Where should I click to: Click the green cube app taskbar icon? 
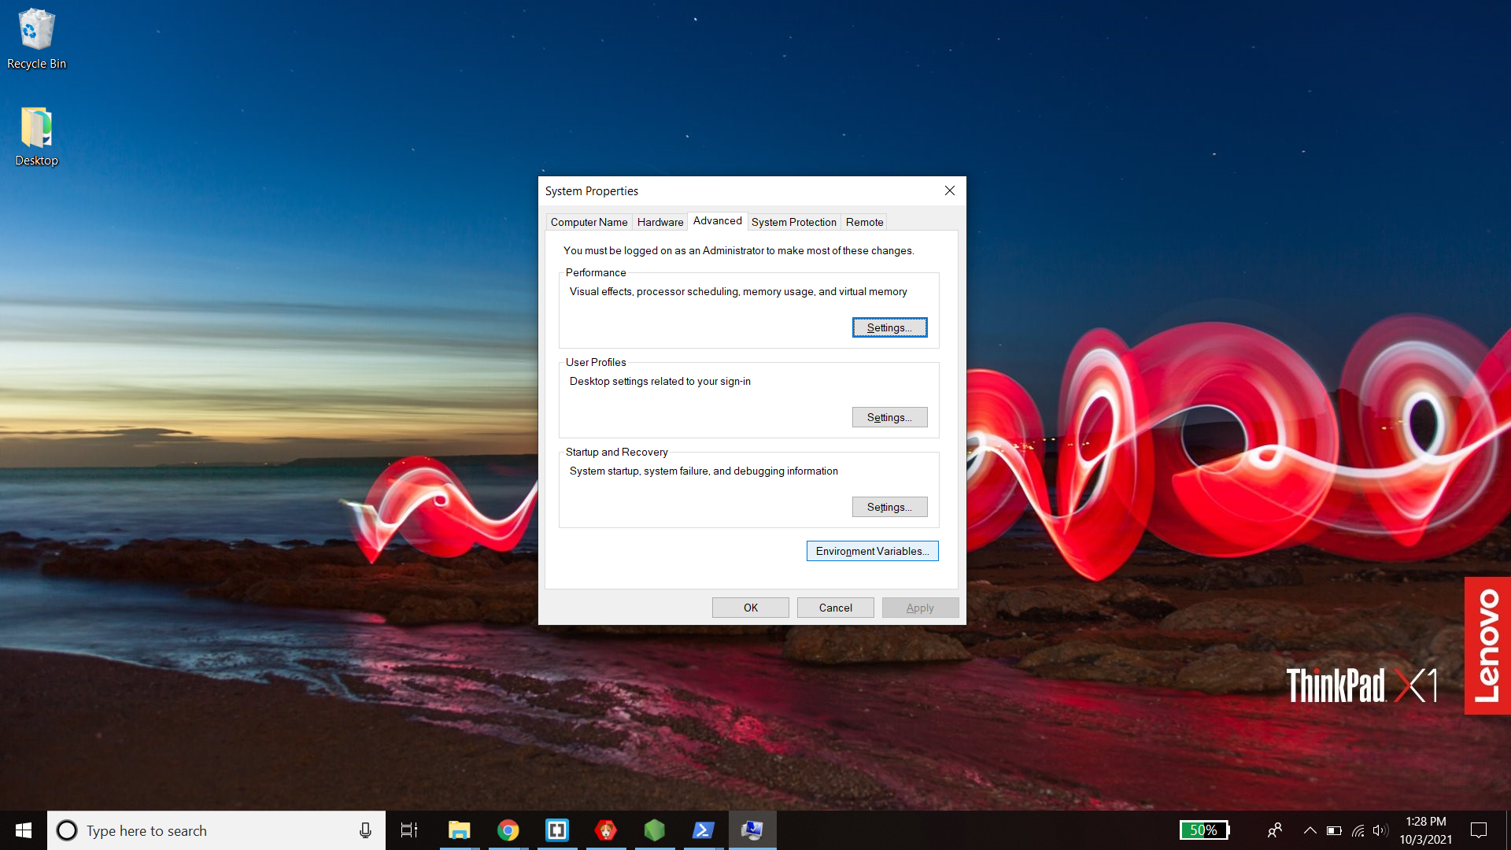pos(654,830)
